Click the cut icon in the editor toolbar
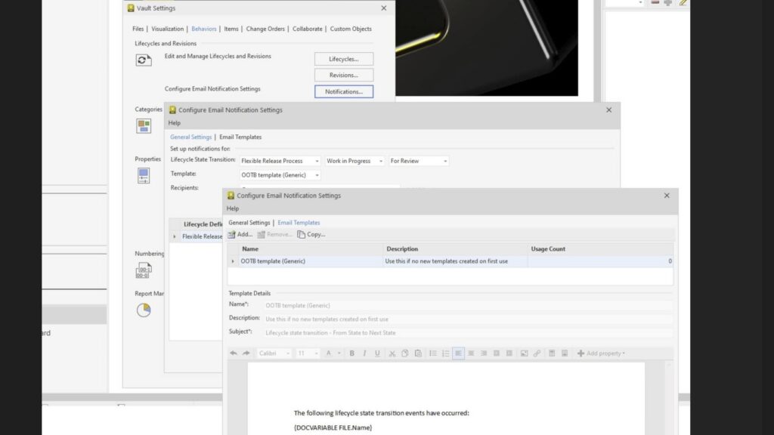774x435 pixels. pos(392,353)
